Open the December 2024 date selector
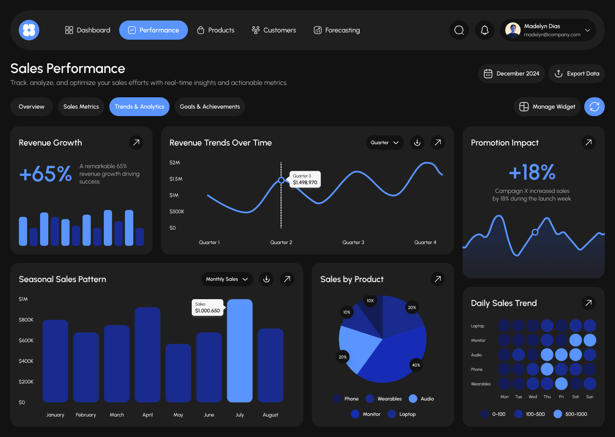Image resolution: width=615 pixels, height=437 pixels. (511, 73)
